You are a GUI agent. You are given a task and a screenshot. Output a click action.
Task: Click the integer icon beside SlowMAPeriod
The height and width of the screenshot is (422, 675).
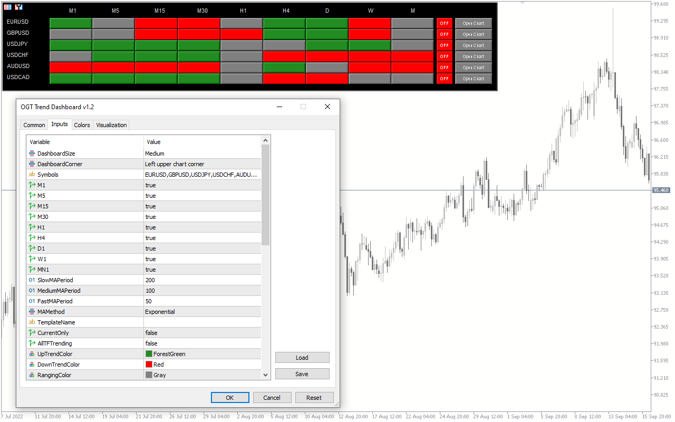pyautogui.click(x=32, y=280)
